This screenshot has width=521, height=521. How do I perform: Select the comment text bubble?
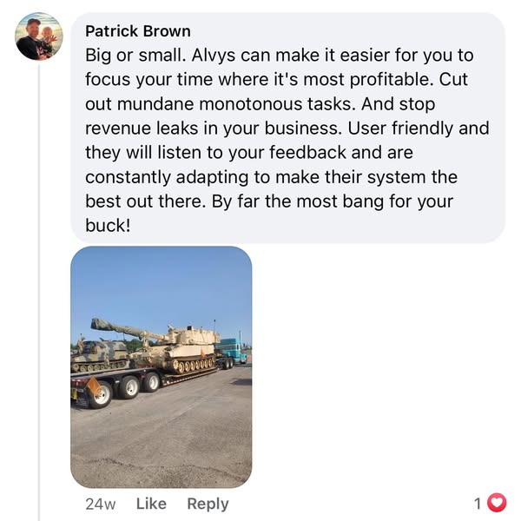287,128
